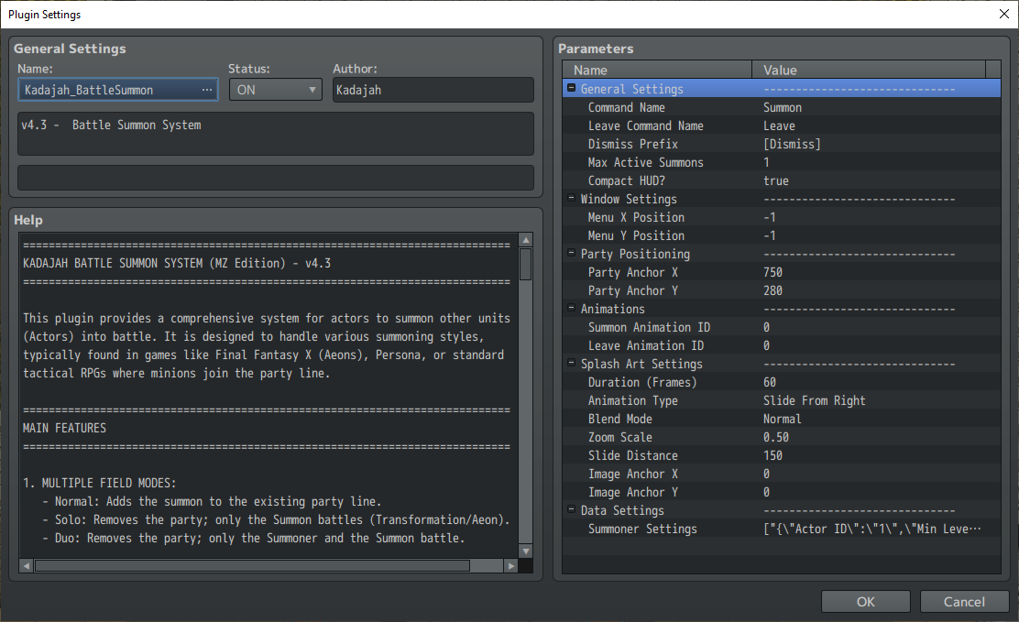Select the Compact HUD? parameter
The image size is (1019, 622).
[781, 180]
